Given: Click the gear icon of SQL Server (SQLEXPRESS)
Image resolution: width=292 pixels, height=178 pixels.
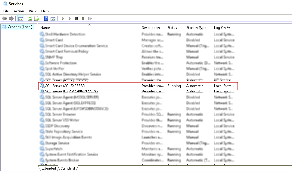Looking at the screenshot, I should click(x=42, y=86).
